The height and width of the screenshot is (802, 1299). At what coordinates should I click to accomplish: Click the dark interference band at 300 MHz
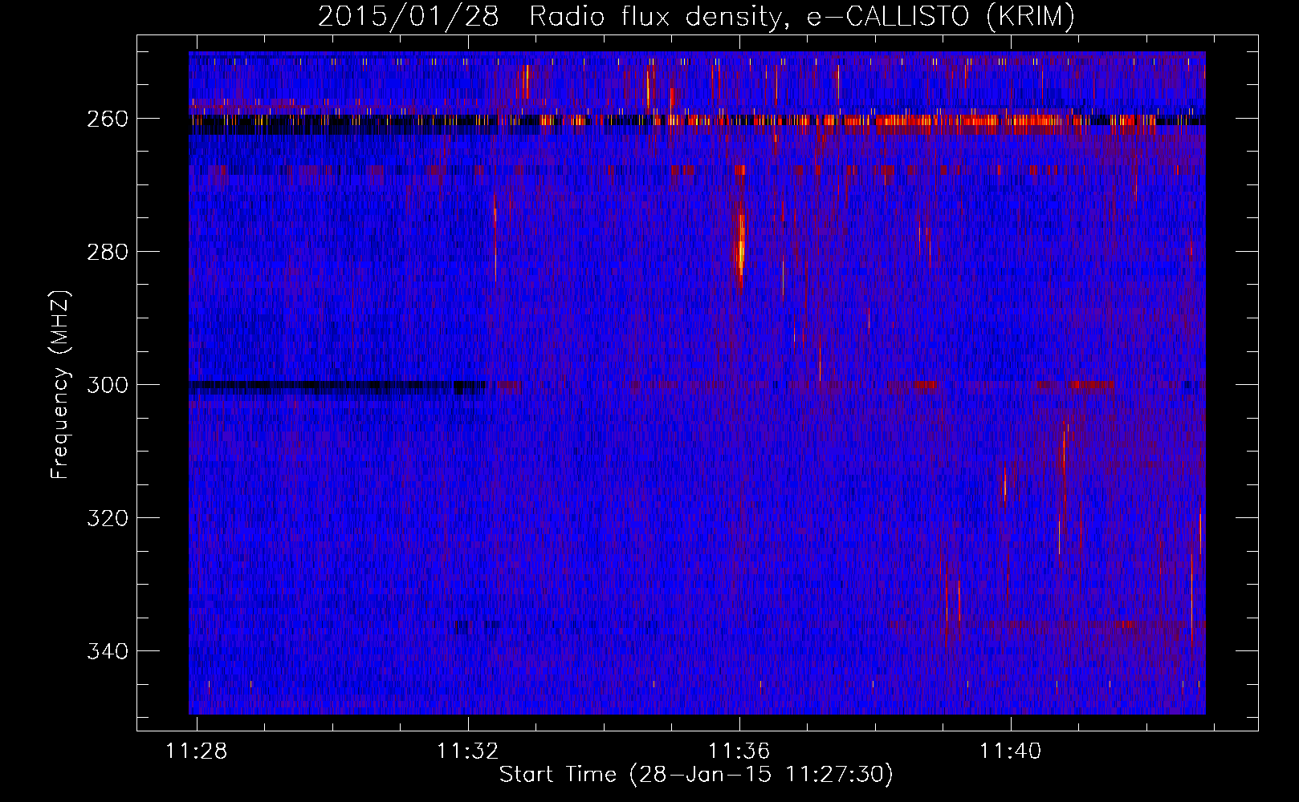pos(337,387)
